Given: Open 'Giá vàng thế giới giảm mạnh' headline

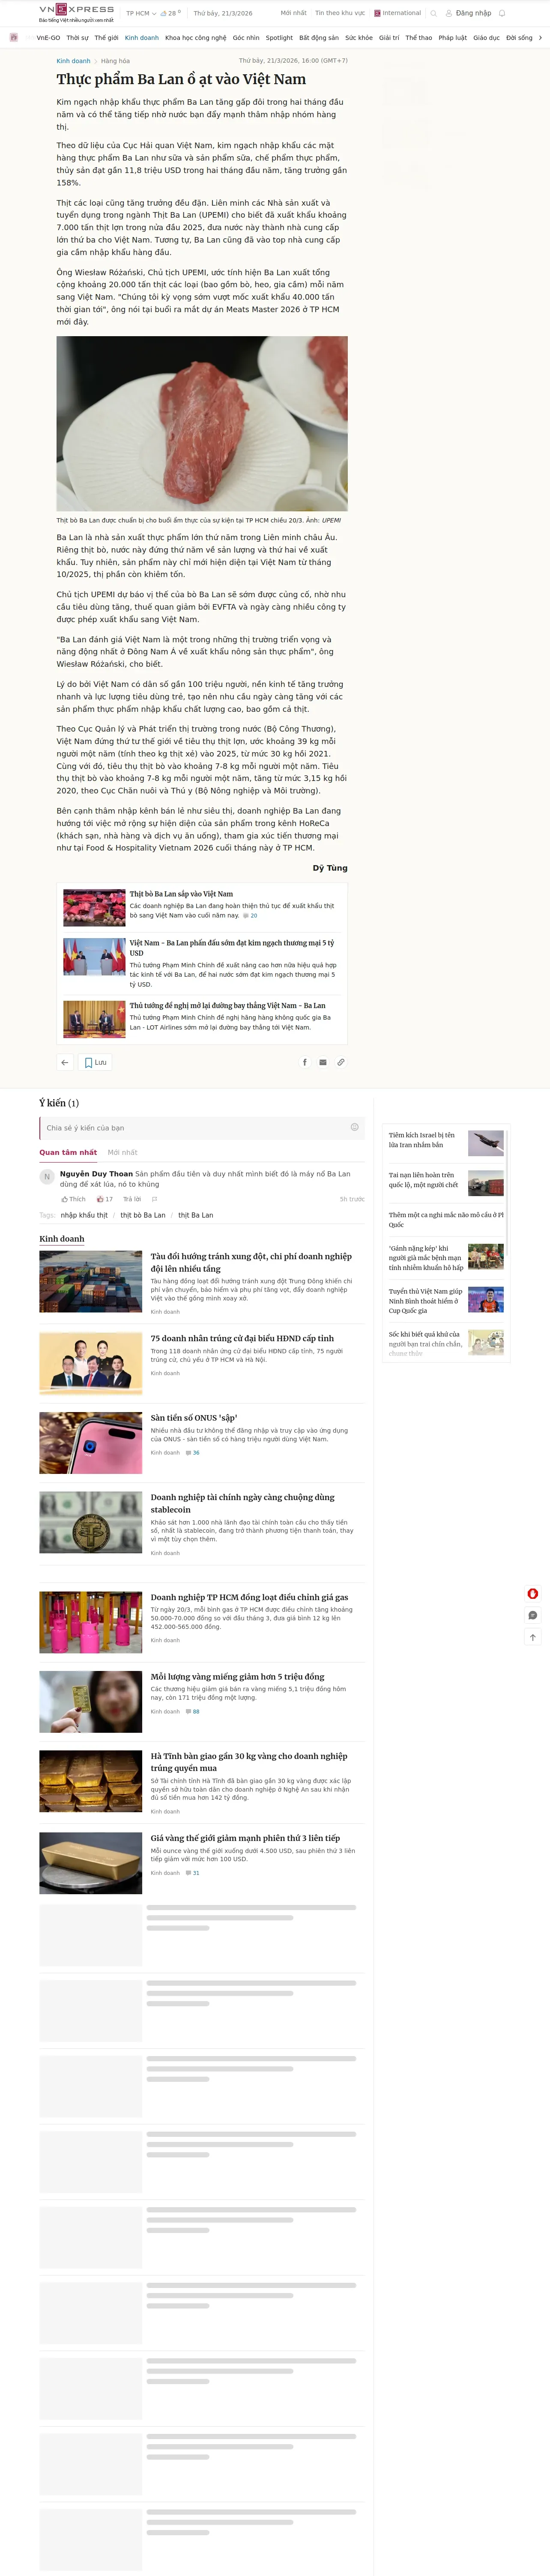Looking at the screenshot, I should (245, 1838).
